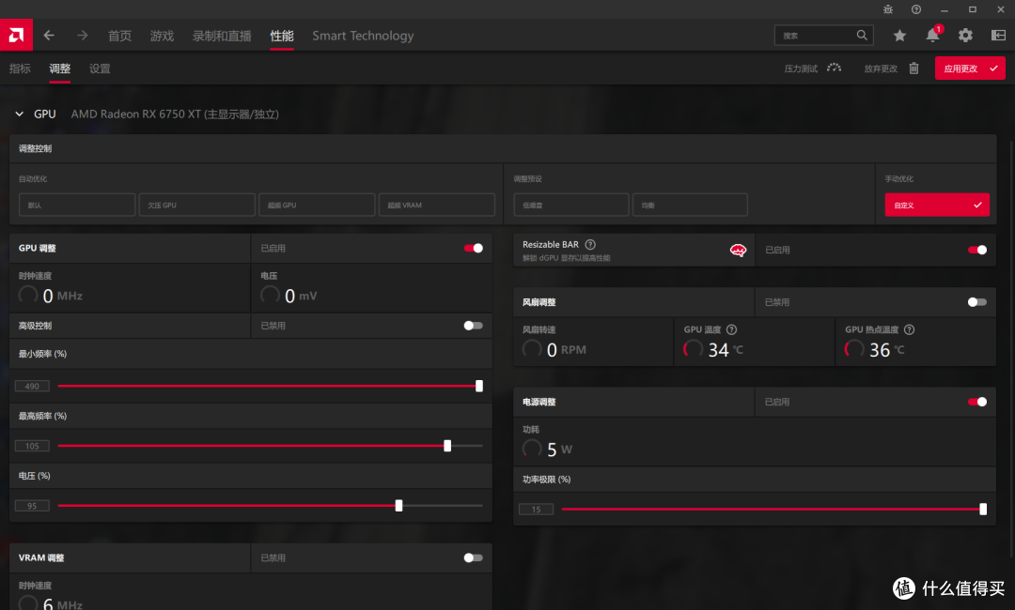
Task: Toggle the sidebar panel icon
Action: (998, 36)
